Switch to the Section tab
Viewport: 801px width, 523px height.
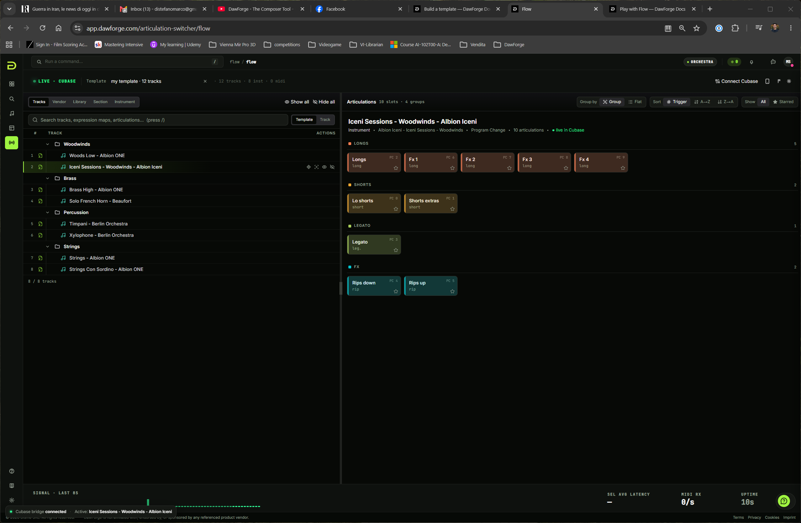(x=100, y=102)
